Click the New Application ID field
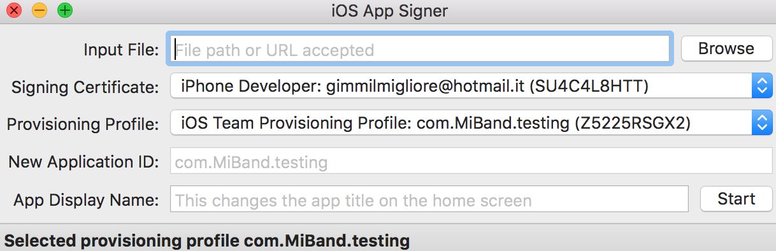 click(x=471, y=162)
